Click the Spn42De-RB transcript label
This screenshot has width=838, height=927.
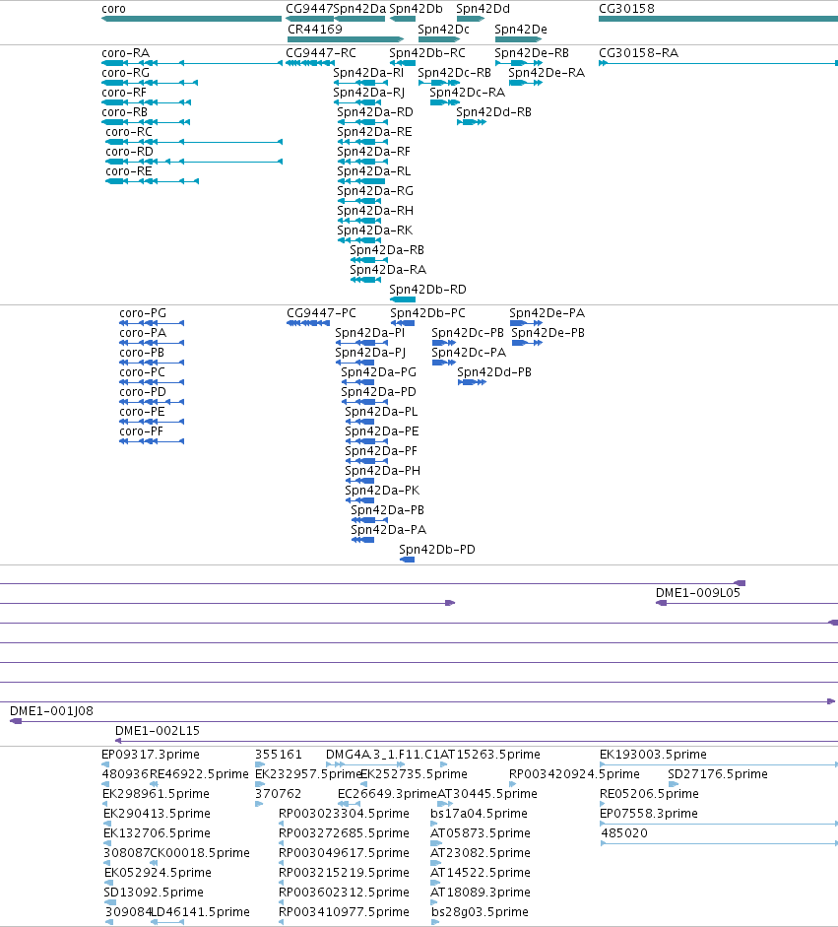point(532,53)
